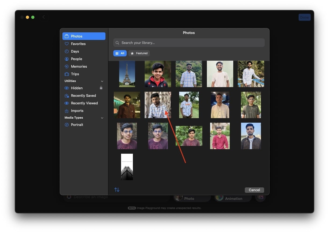Open the Recently Viewed album
This screenshot has width=329, height=233.
(84, 103)
